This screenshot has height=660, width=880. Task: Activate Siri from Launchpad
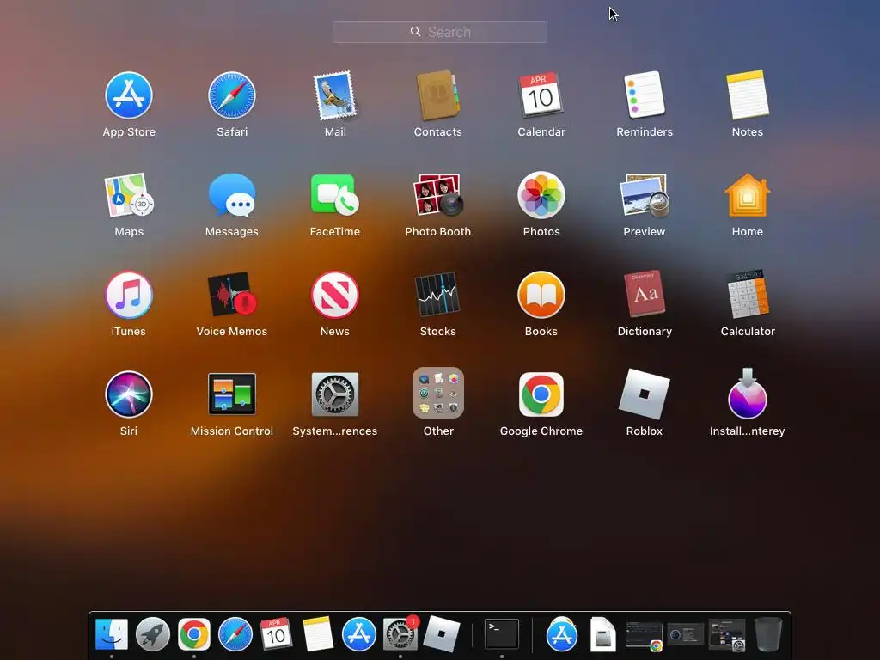click(129, 394)
